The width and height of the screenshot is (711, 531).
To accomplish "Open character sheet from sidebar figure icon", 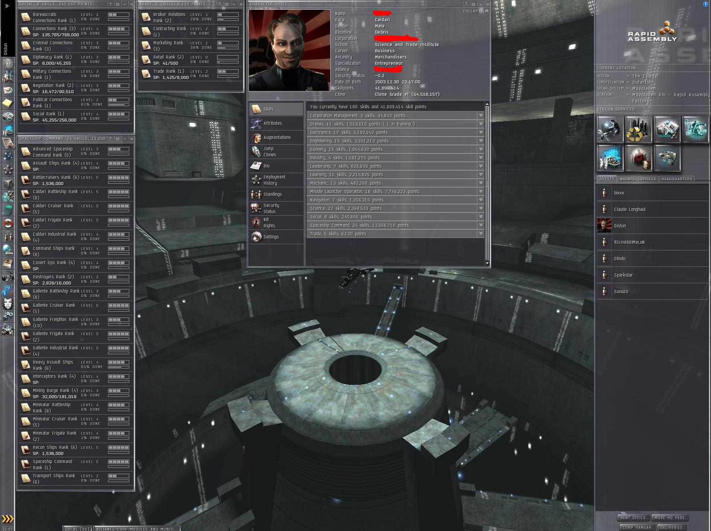I will click(x=8, y=63).
